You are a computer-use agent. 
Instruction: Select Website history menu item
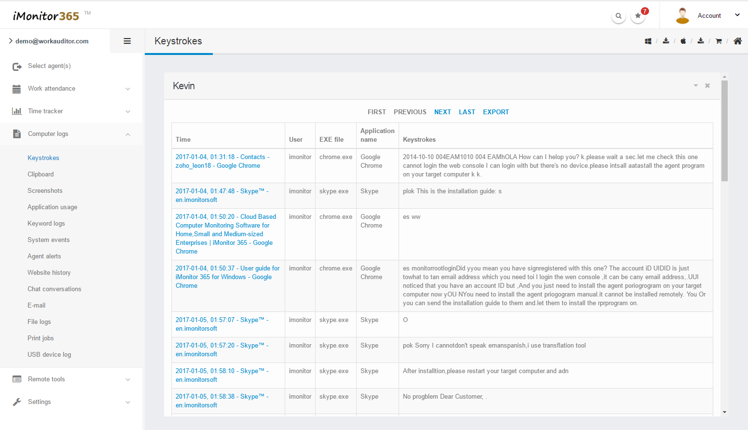(49, 273)
